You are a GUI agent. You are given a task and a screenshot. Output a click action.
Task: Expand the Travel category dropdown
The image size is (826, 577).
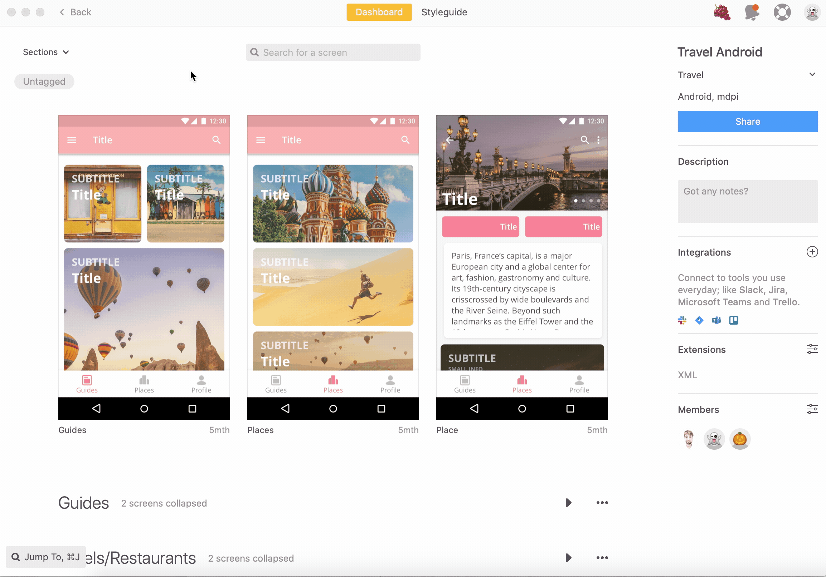pyautogui.click(x=812, y=75)
